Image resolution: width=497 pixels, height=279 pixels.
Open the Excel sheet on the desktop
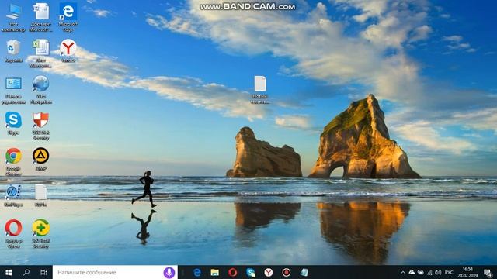(x=41, y=53)
